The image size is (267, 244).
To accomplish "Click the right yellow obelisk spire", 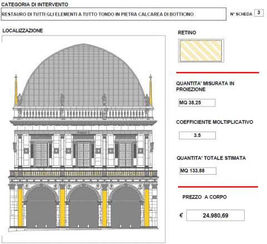I will (151, 90).
